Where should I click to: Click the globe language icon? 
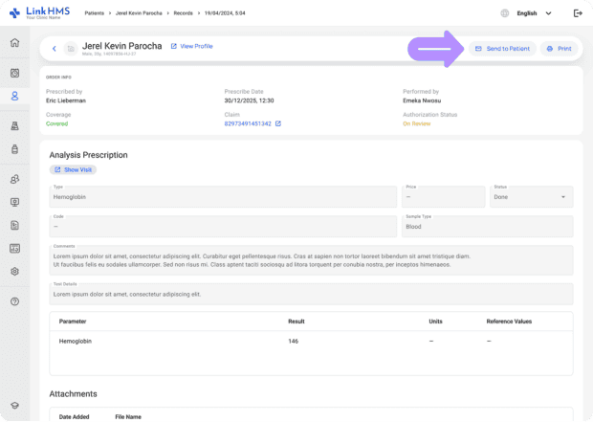[x=505, y=13]
